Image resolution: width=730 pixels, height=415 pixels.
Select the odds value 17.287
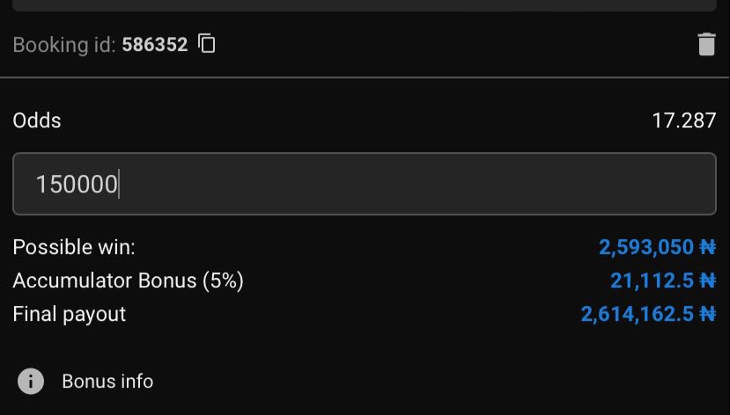684,120
